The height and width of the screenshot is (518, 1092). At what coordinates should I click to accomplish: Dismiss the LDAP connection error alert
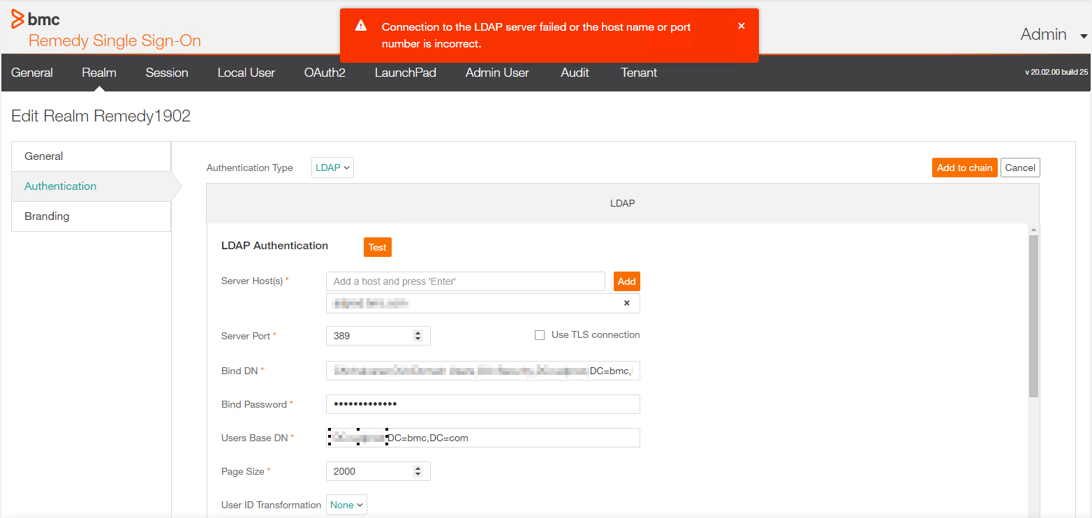(741, 26)
